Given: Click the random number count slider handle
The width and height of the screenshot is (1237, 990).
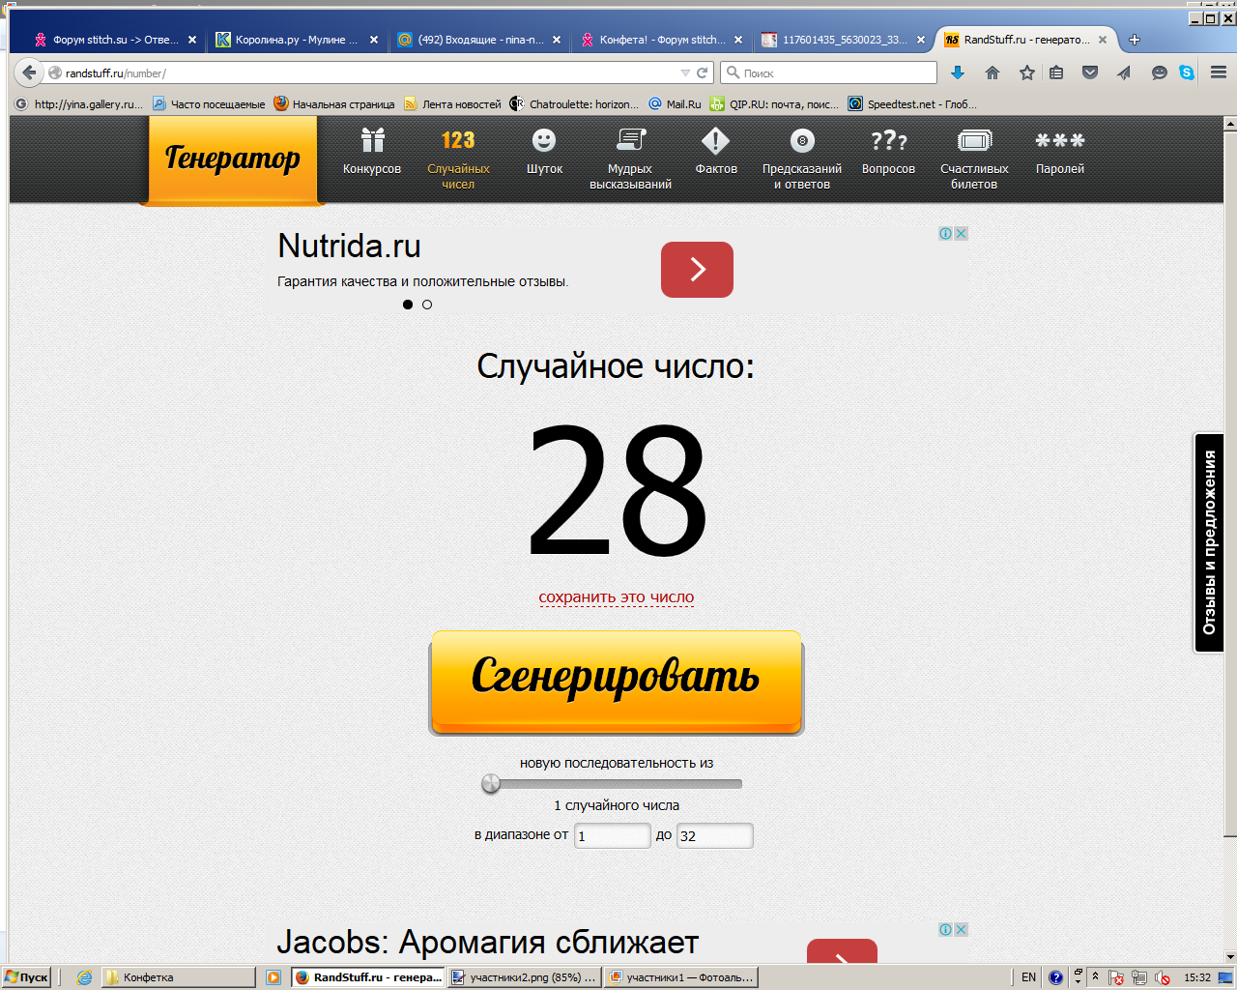Looking at the screenshot, I should pyautogui.click(x=491, y=784).
